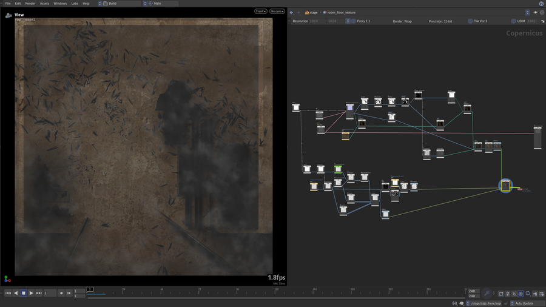
Task: Go forward in network path history
Action: tap(298, 13)
